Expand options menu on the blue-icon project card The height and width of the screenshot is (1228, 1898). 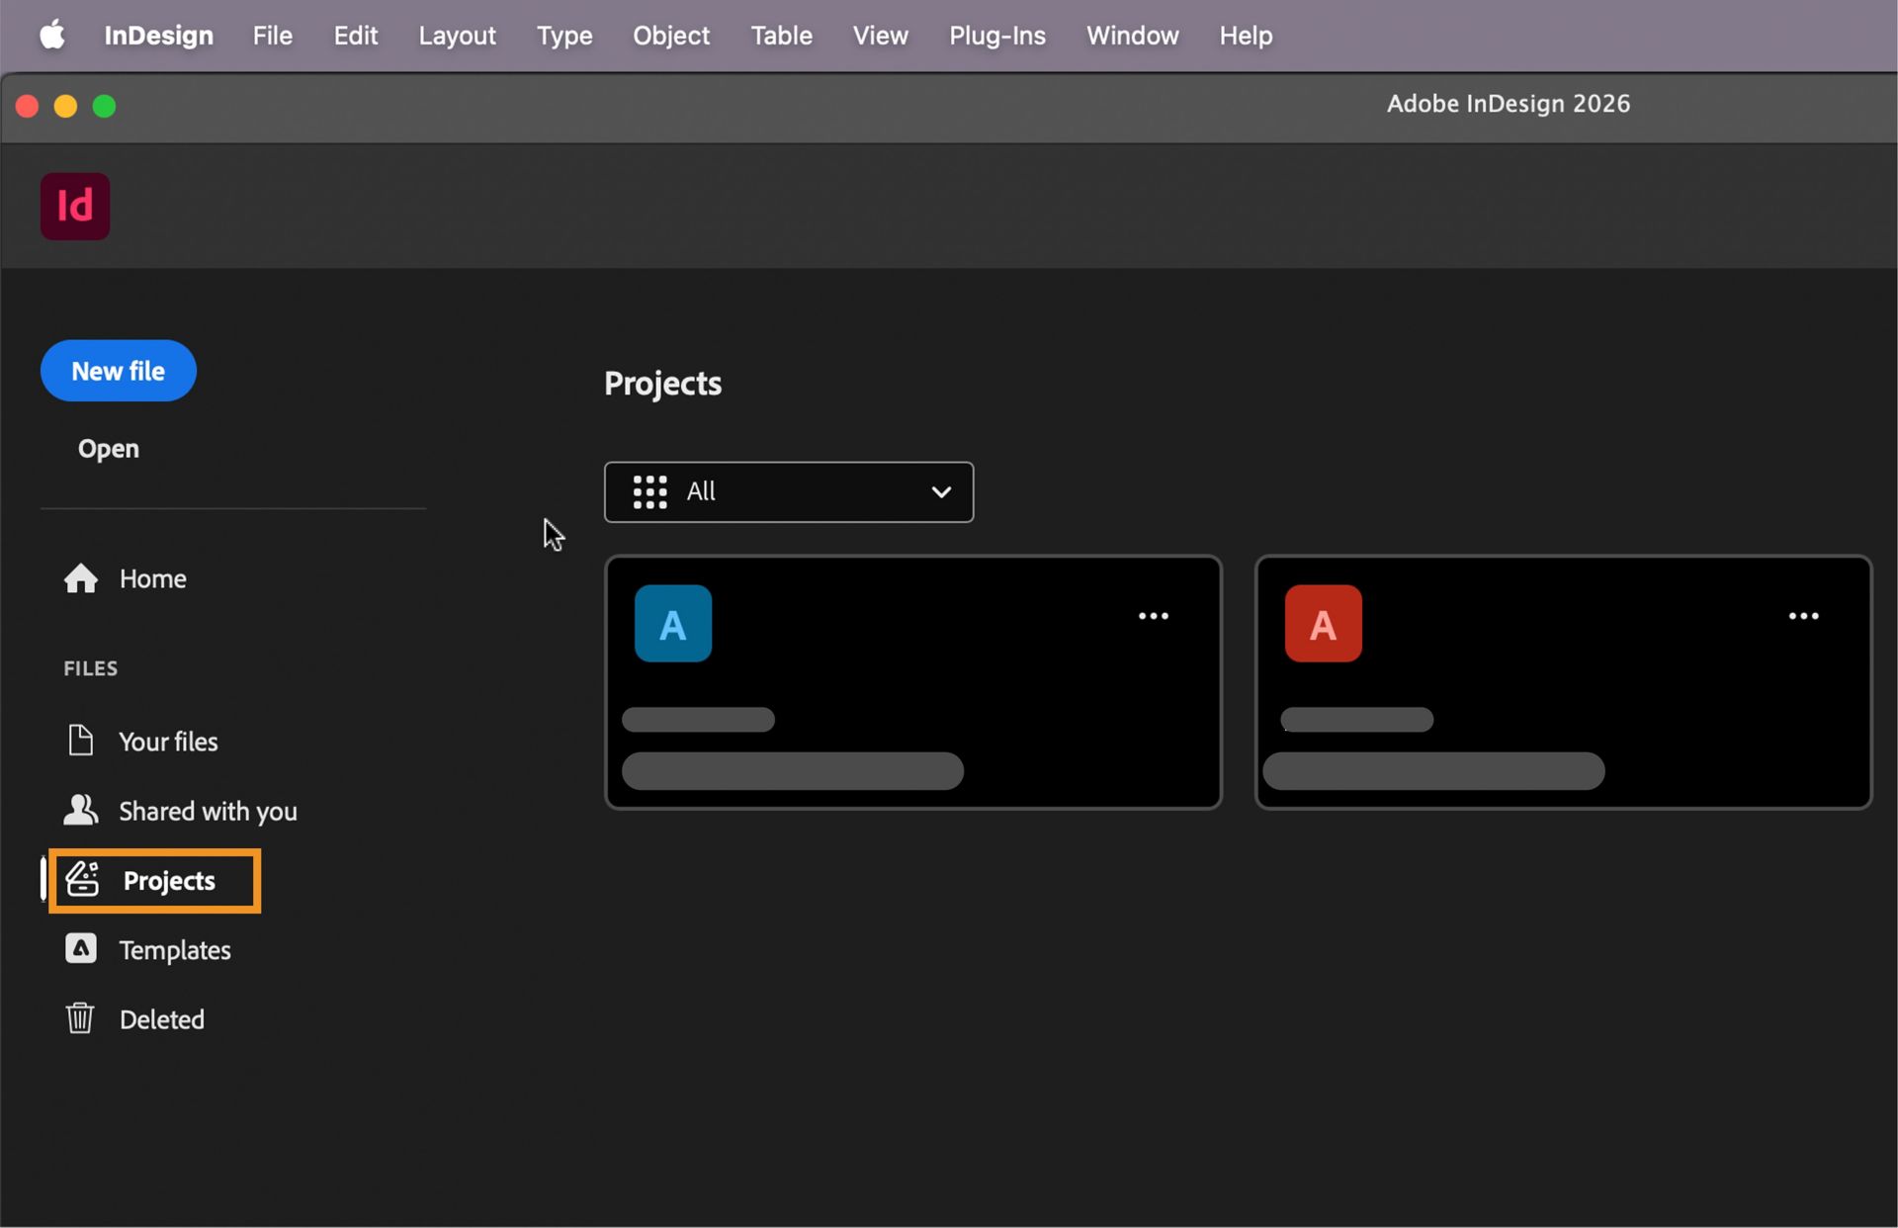(x=1154, y=616)
